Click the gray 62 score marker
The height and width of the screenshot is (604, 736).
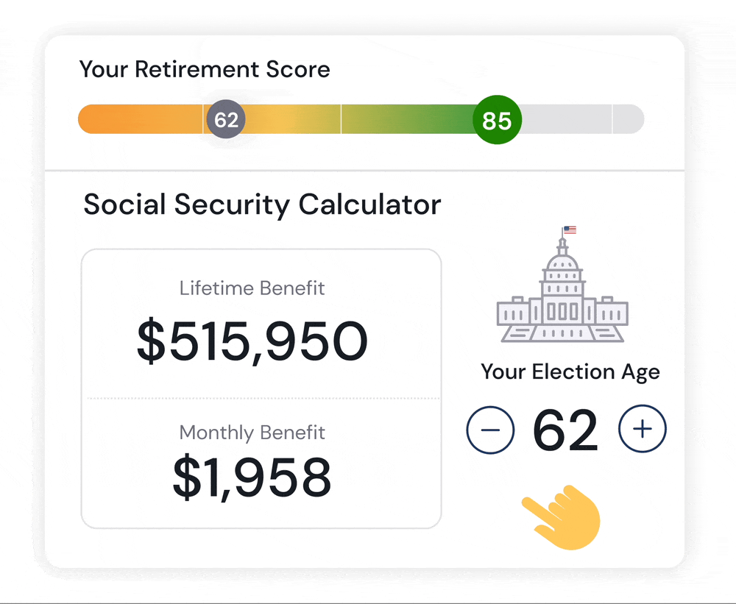coord(226,119)
